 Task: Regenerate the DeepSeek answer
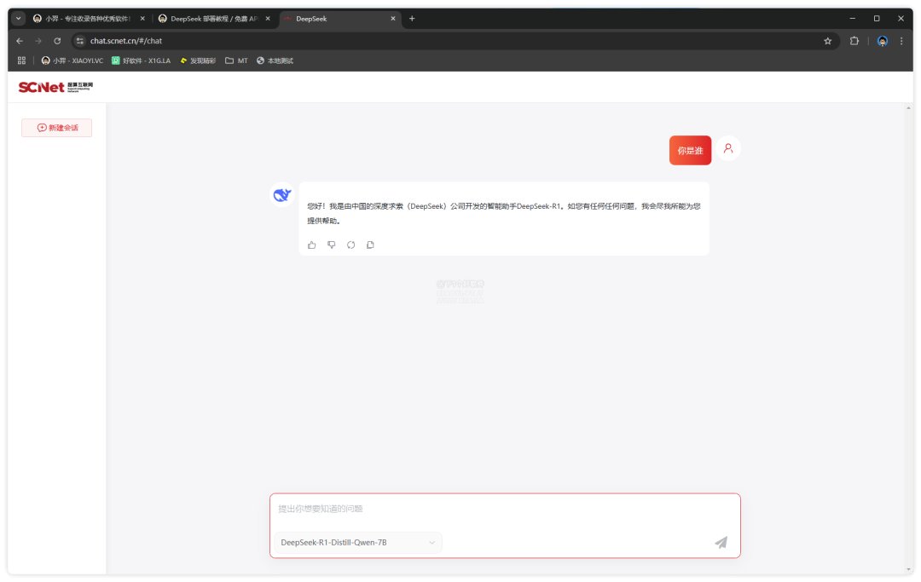click(x=350, y=245)
